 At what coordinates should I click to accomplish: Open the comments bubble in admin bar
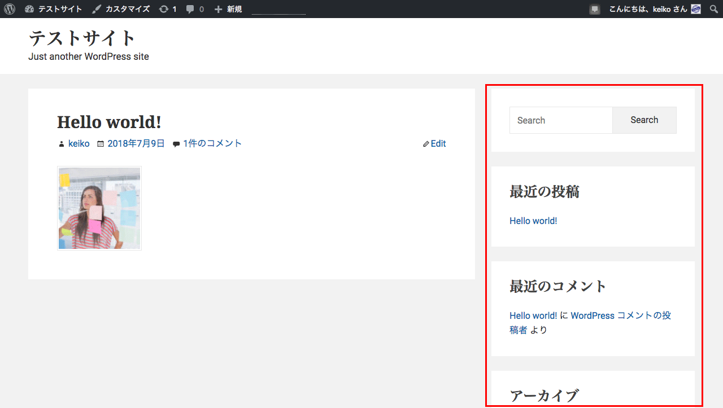click(195, 9)
